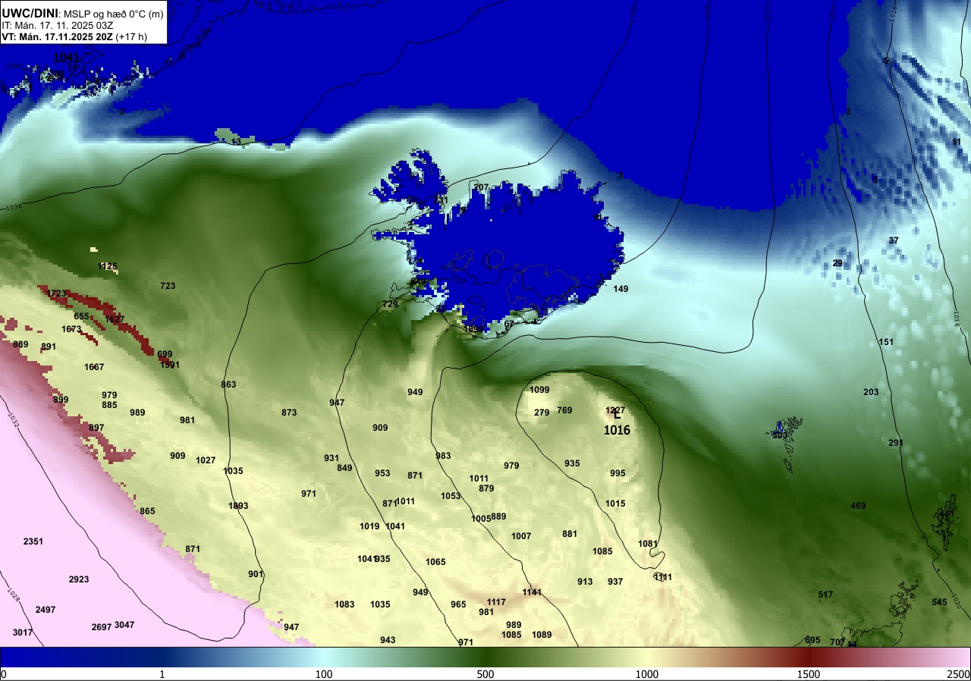Click the 1125 height value

108,266
